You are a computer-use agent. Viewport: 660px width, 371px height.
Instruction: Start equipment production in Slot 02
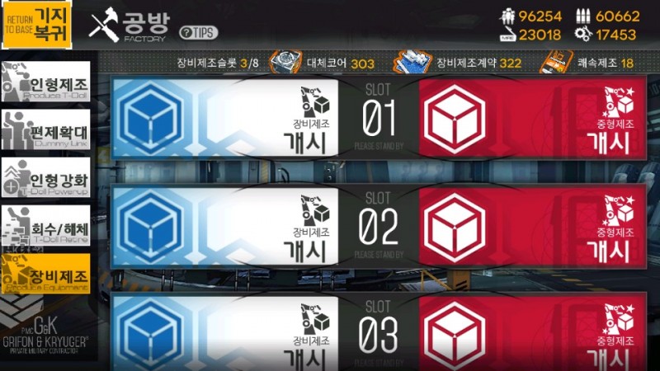[x=225, y=226]
